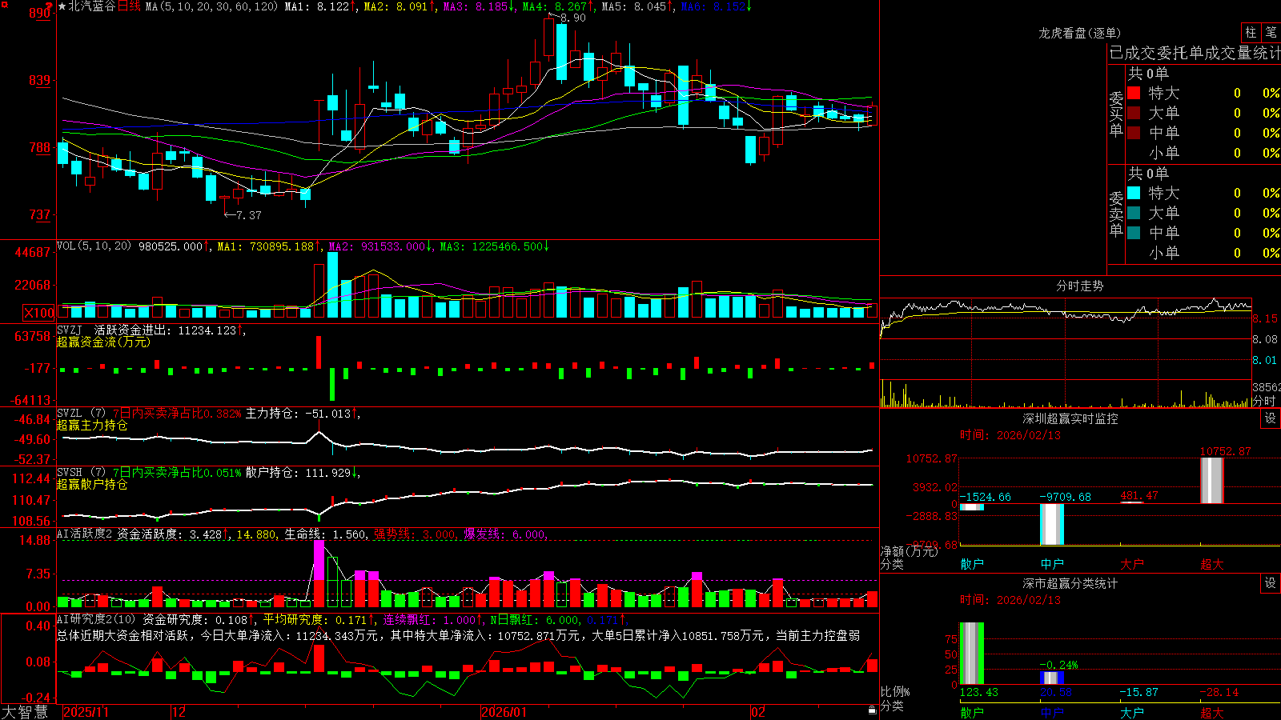Viewport: 1281px width, 720px height.
Task: Click the green 散户 bar labeled 123.43
Action: click(972, 654)
